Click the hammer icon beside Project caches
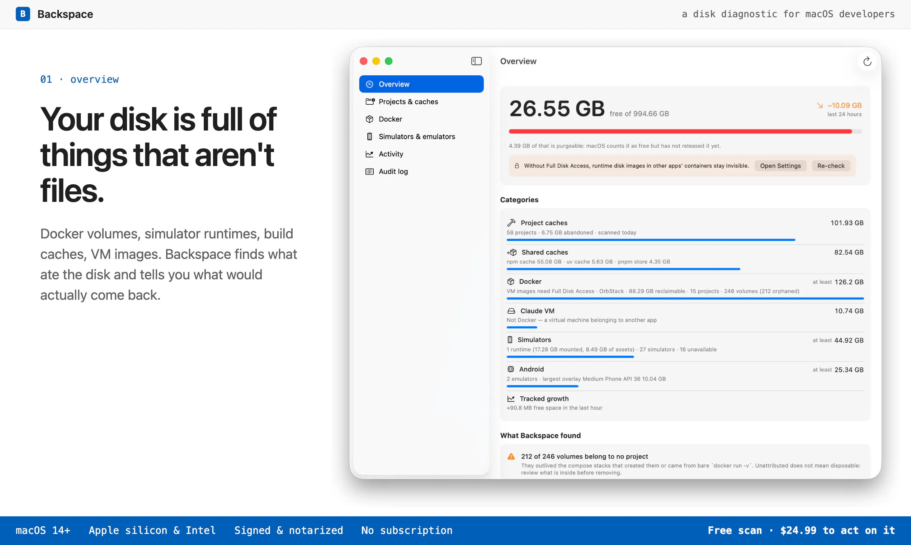The image size is (911, 545). click(x=511, y=223)
